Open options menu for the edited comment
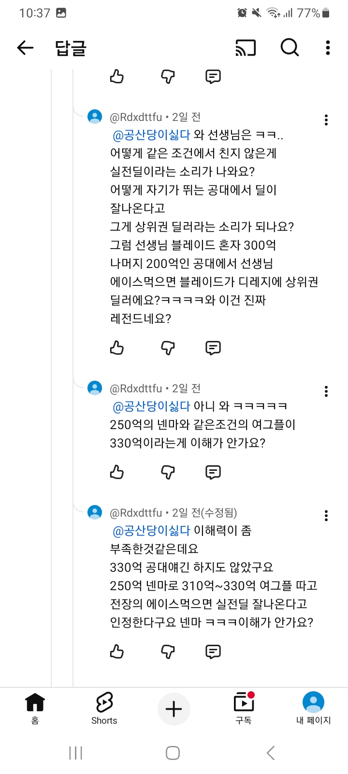This screenshot has height=774, width=348. pos(326,516)
